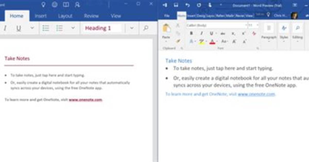The height and width of the screenshot is (162, 309).
Task: Click the Chris H... account name in Word Preview
Action: click(x=281, y=15)
